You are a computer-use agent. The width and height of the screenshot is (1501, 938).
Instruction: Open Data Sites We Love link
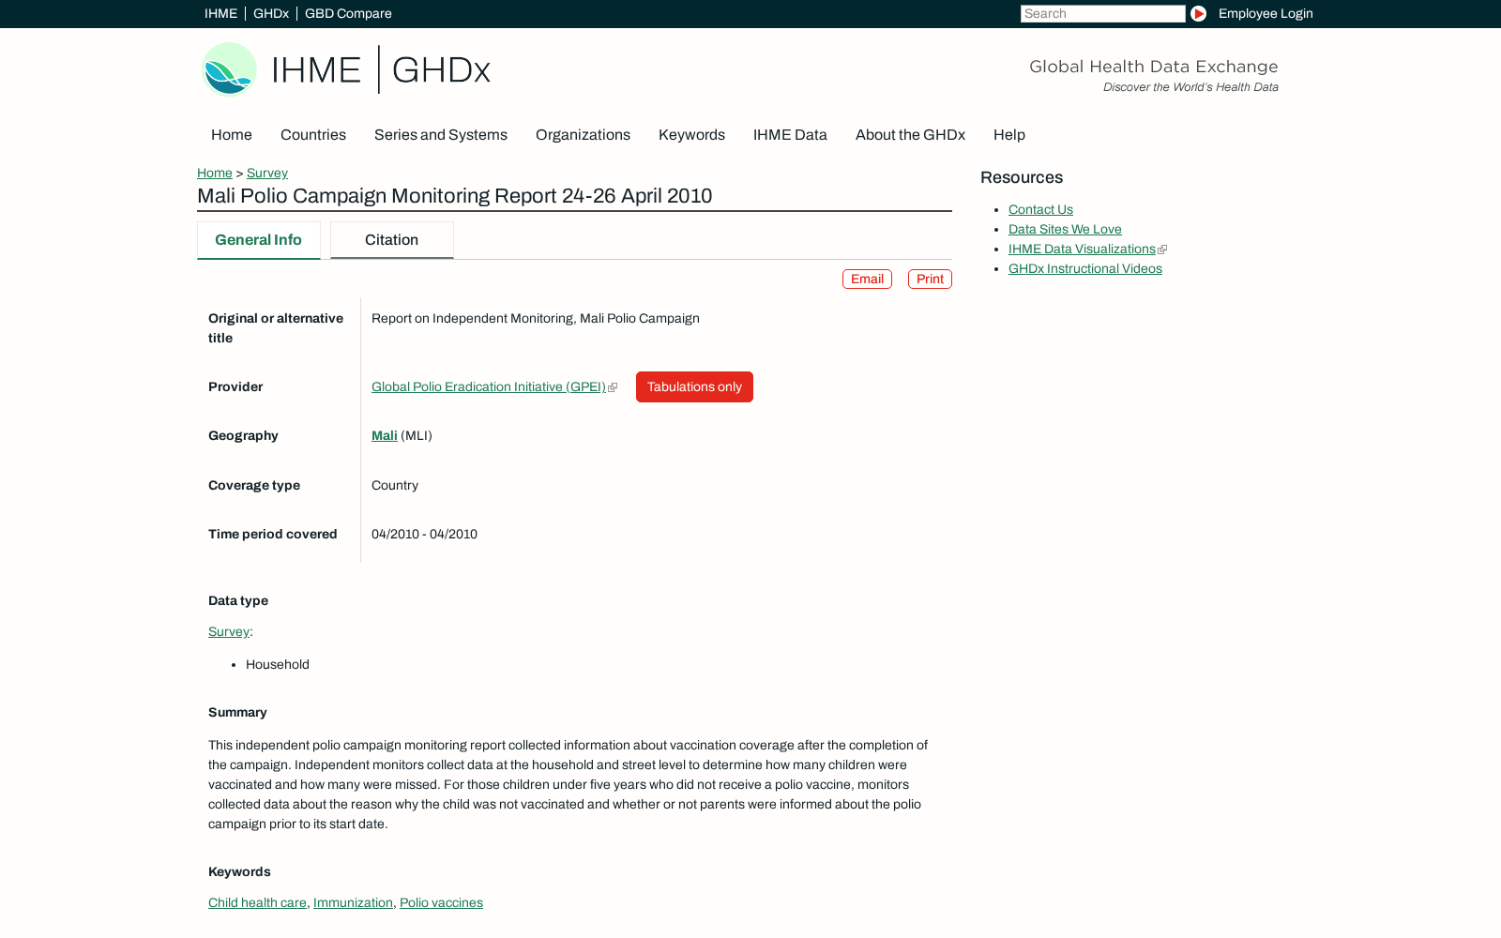pyautogui.click(x=1065, y=230)
